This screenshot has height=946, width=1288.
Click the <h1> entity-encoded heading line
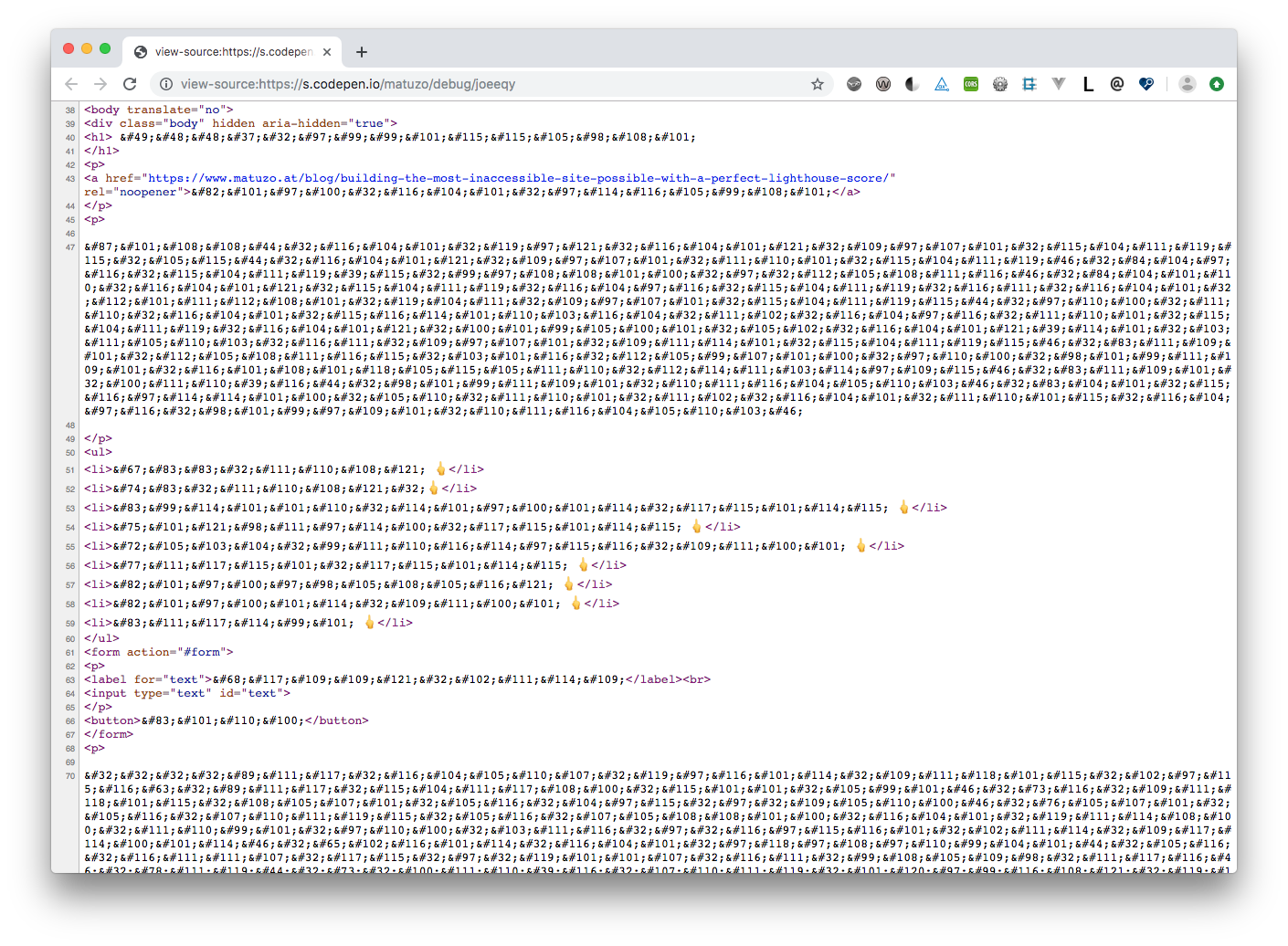pos(390,137)
